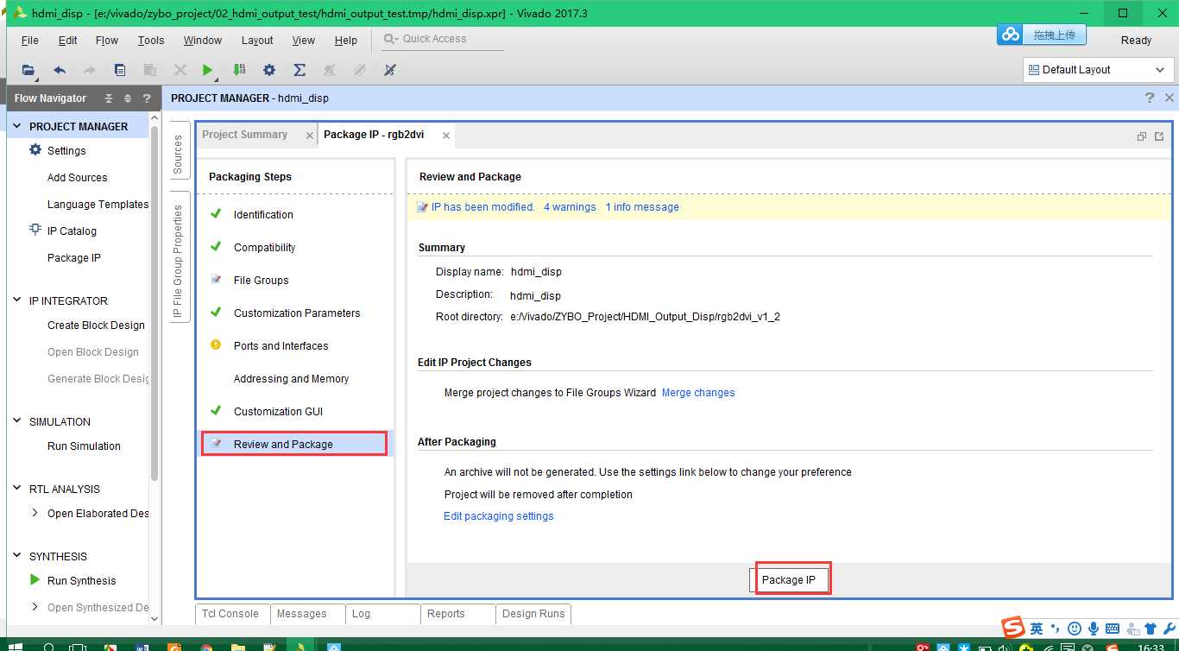Open IP Catalog in Flow Navigator

coord(72,231)
